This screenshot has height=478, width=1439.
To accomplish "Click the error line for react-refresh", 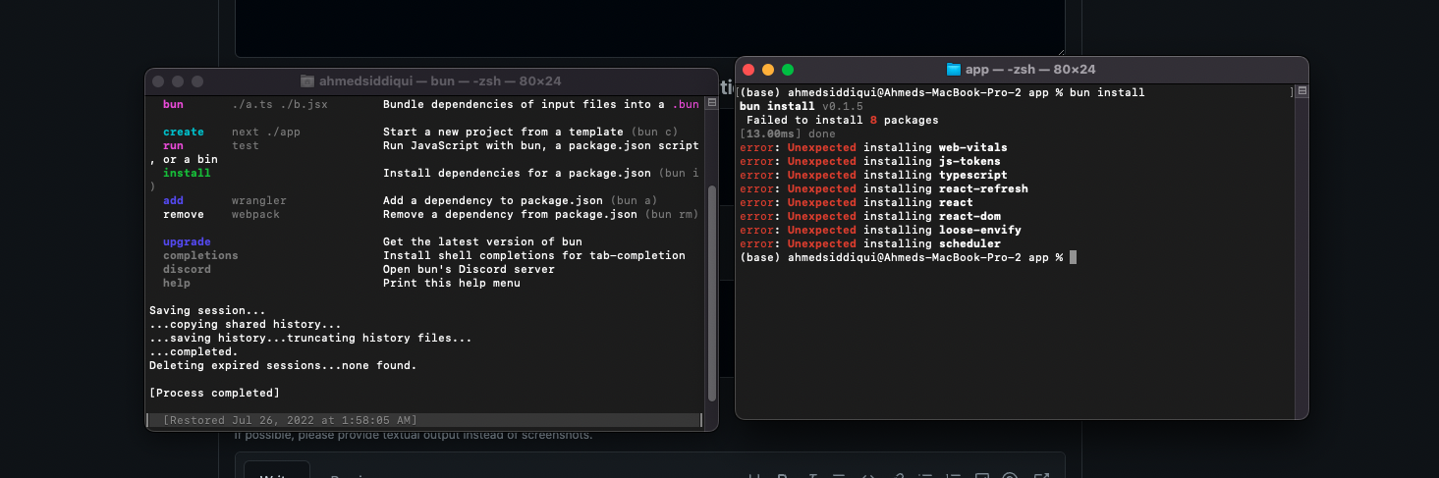I will click(x=884, y=188).
